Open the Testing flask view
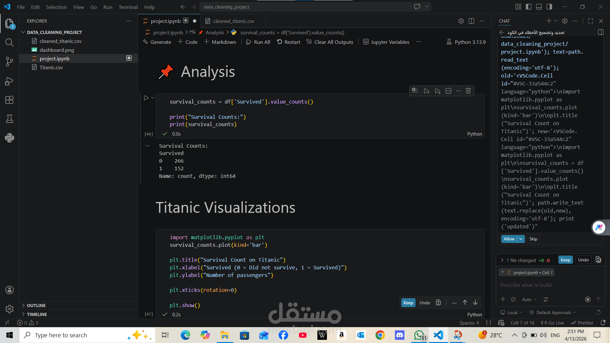610x343 pixels. click(x=9, y=119)
